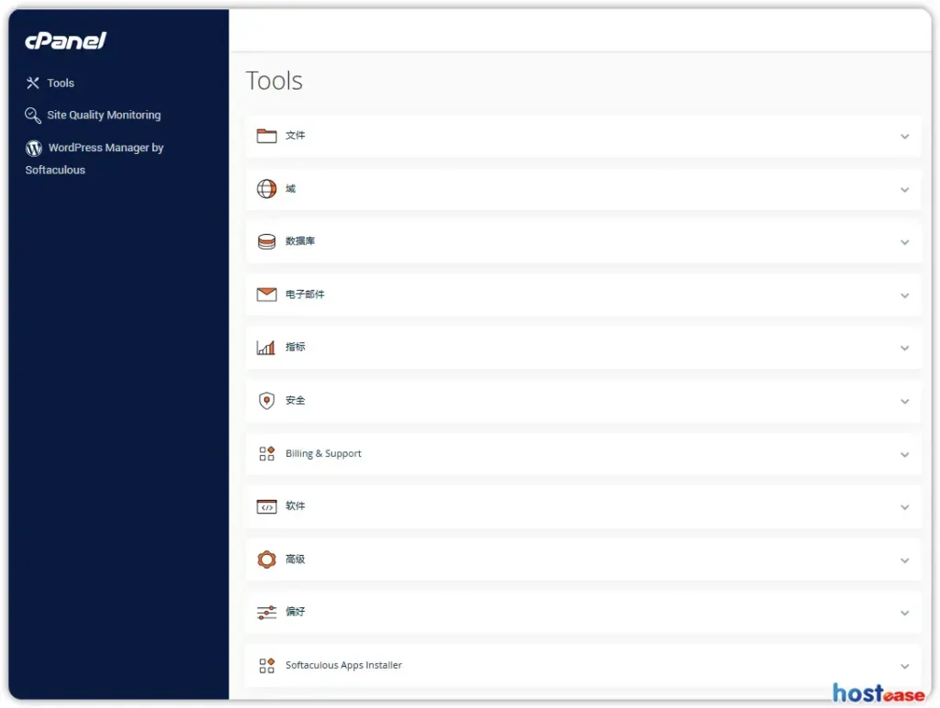Click the envelope icon beside 电子邮件
Viewport: 940px width, 708px height.
click(266, 294)
